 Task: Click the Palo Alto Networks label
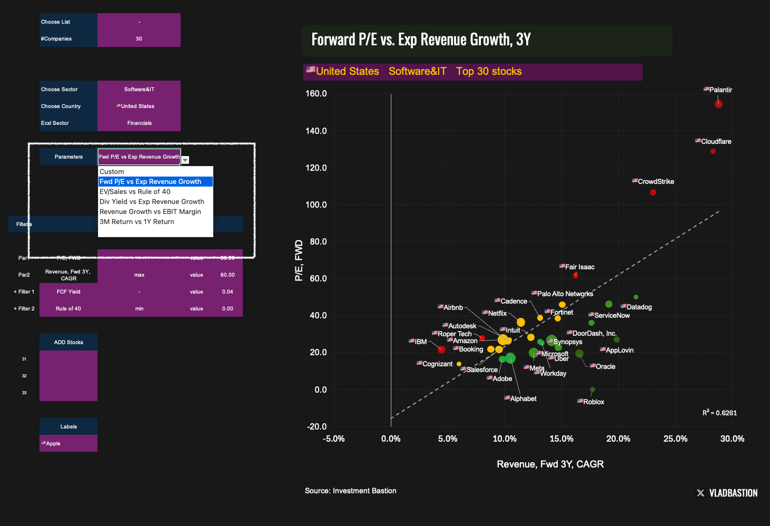pos(562,294)
